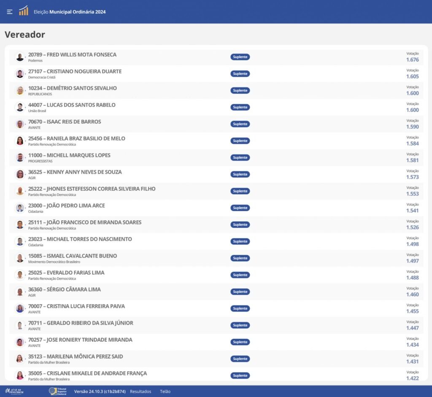432x397 pixels.
Task: Click the bar chart results logo
Action: pos(24,11)
